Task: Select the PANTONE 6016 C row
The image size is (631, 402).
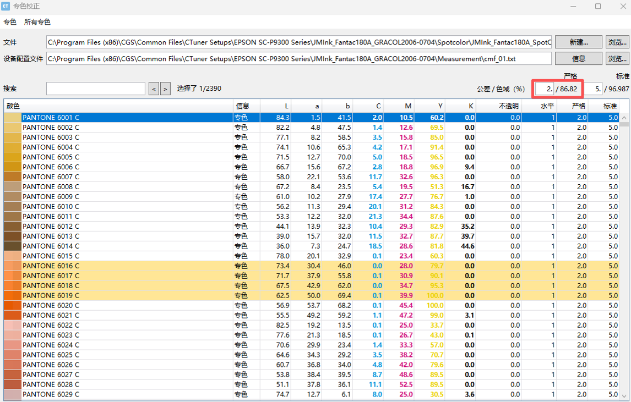Action: click(311, 266)
